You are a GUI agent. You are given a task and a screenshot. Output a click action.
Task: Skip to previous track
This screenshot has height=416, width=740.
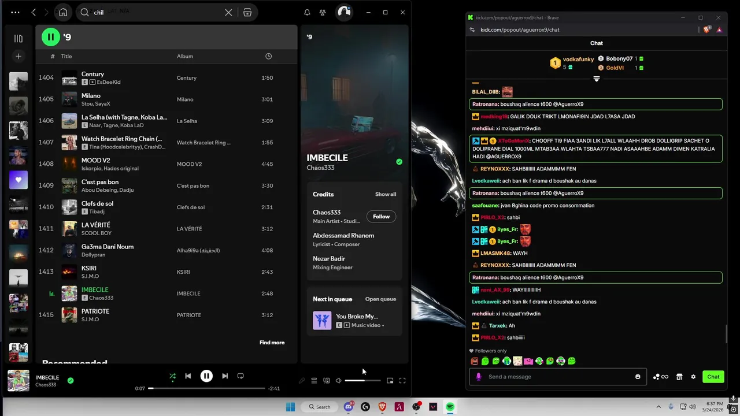click(188, 376)
